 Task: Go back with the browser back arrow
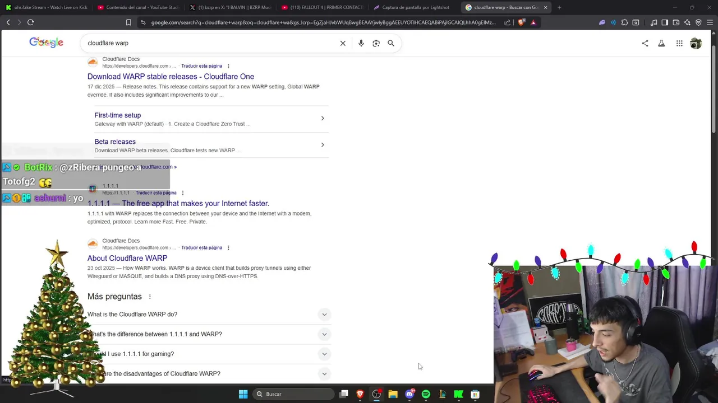tap(8, 22)
